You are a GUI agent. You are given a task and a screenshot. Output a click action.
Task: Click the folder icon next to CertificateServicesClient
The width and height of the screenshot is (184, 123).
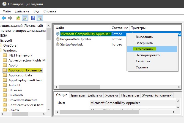click(5, 105)
